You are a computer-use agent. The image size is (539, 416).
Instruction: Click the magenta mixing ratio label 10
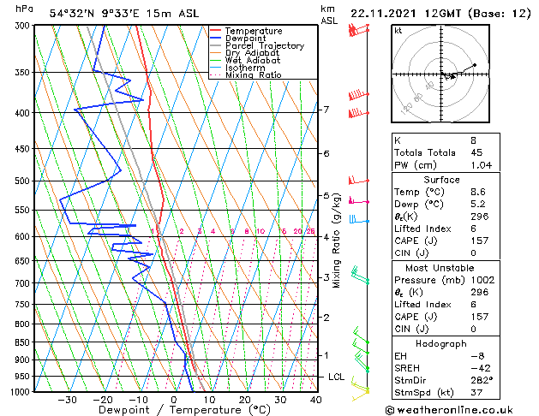261,231
